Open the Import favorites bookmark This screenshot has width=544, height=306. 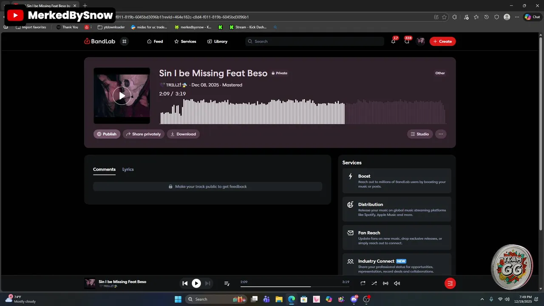point(31,27)
